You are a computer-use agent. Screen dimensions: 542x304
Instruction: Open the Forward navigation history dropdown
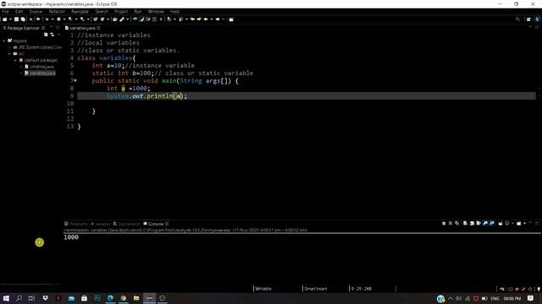tap(224, 19)
